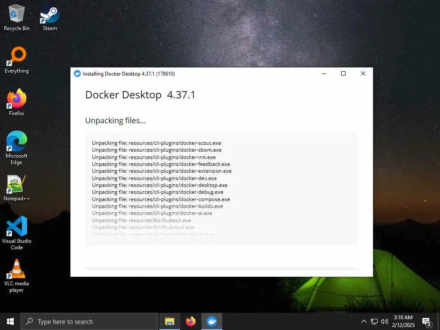
Task: Select the Firefox desktop shortcut
Action: pyautogui.click(x=17, y=102)
